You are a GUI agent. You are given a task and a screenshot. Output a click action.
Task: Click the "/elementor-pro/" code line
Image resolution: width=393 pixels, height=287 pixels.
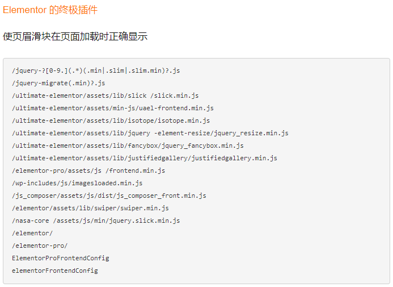pos(40,246)
